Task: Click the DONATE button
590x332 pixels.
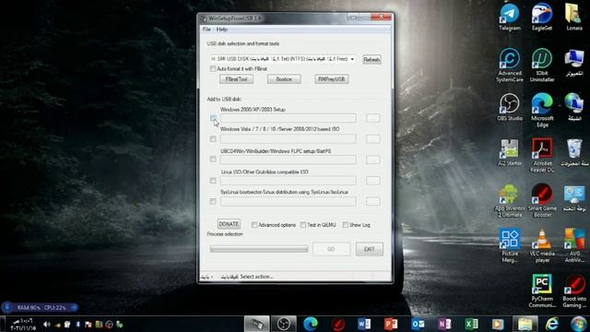Action: click(229, 224)
